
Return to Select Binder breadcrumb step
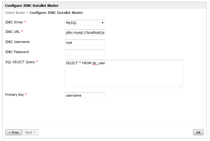click(x=15, y=13)
